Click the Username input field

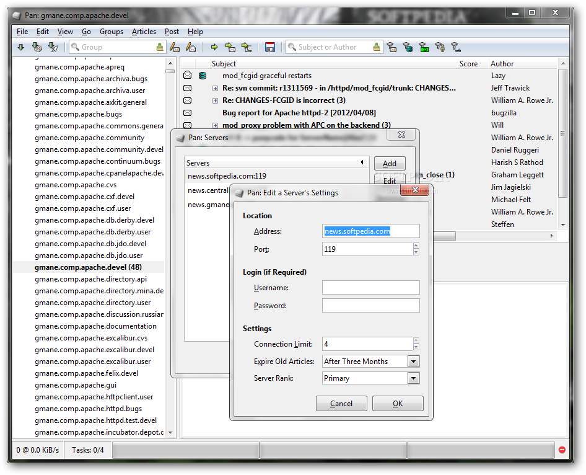370,288
